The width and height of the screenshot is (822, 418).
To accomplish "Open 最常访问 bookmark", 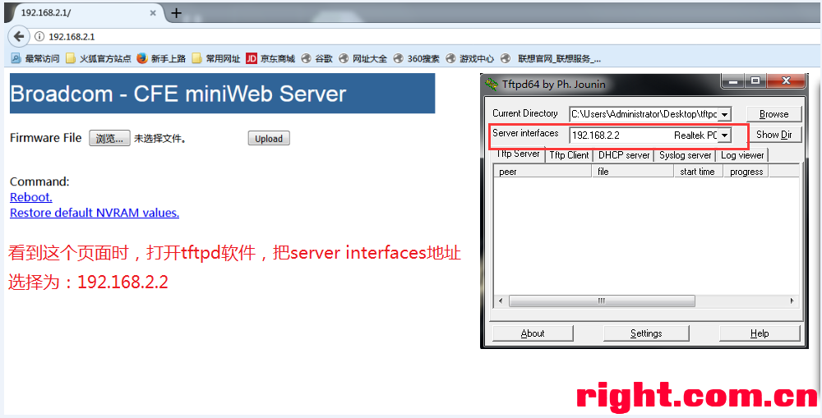I will tap(35, 58).
